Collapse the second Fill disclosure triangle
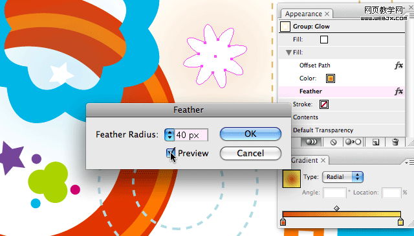This screenshot has height=236, width=414. pos(289,53)
